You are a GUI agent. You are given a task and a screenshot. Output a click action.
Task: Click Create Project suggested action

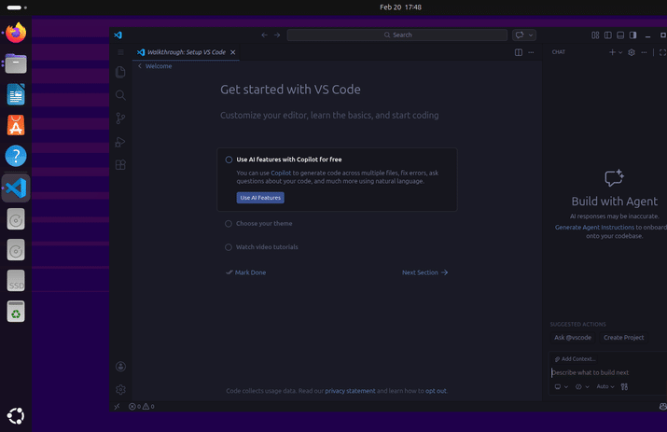pyautogui.click(x=623, y=338)
